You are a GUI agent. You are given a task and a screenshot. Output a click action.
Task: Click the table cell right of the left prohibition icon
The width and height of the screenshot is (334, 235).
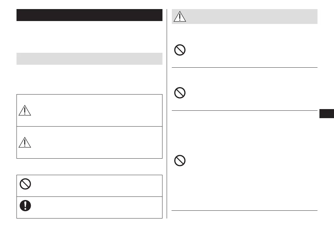tap(97, 186)
